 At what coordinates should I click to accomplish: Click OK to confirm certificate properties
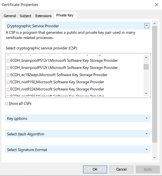coord(95,169)
